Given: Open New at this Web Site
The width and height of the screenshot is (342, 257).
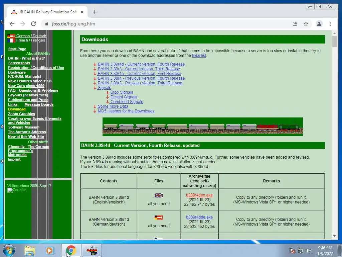Looking at the screenshot, I should coord(26,137).
